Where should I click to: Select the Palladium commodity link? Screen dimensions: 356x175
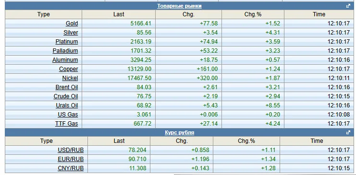[65, 51]
